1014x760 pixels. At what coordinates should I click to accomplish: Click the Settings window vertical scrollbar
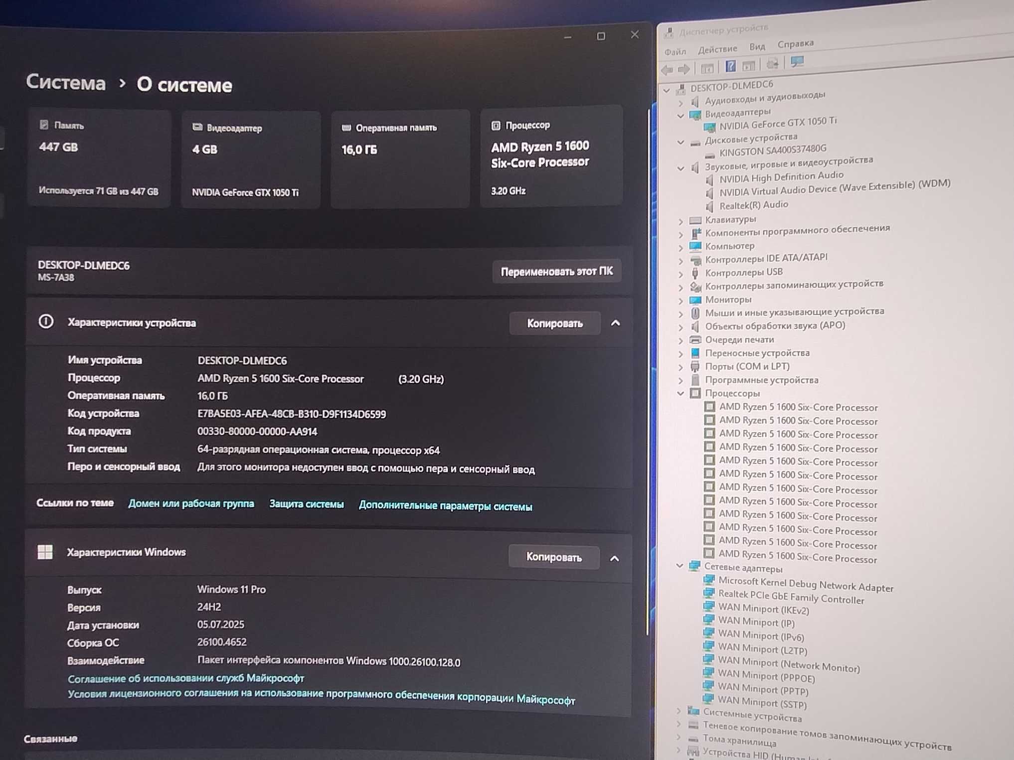click(649, 371)
